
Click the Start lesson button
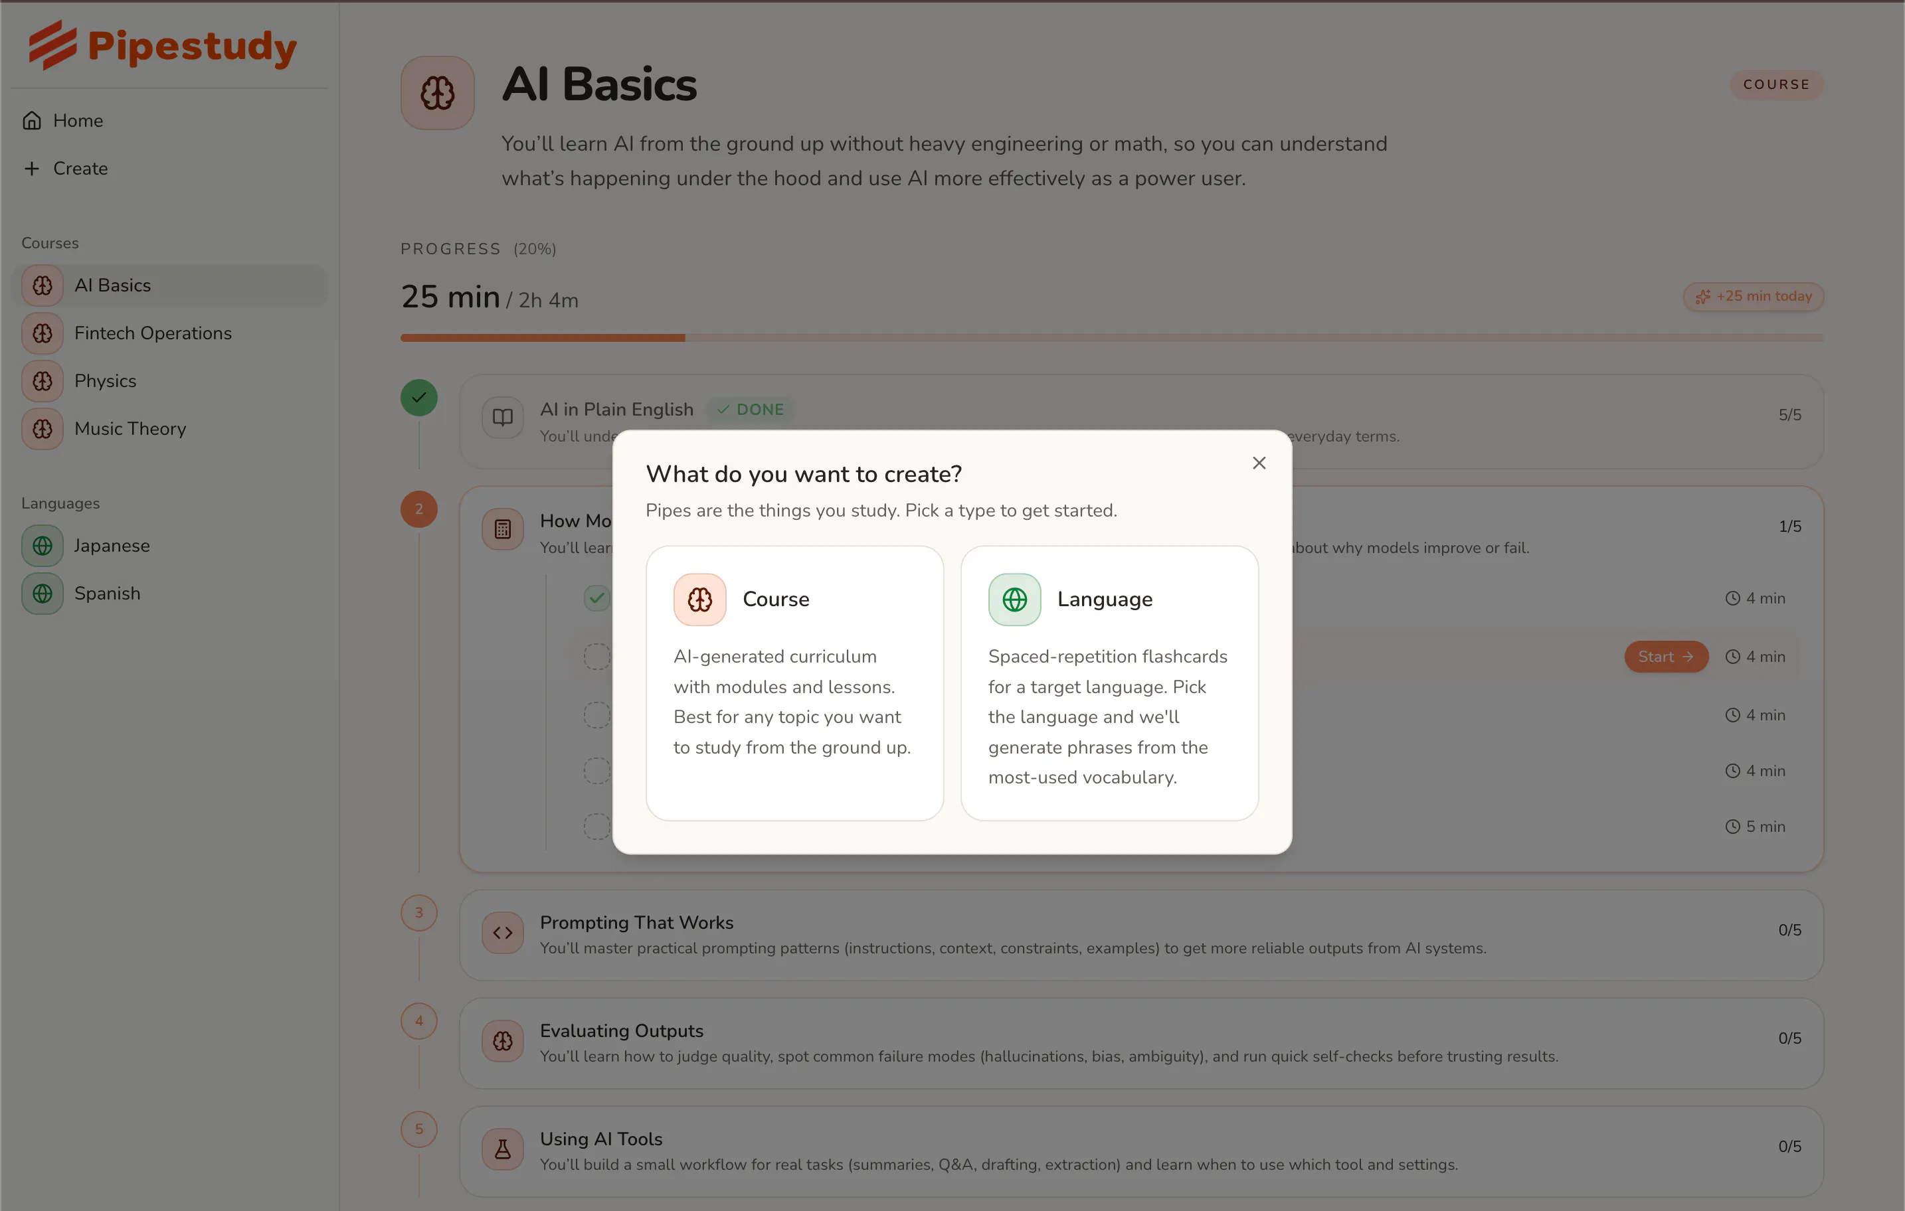(x=1665, y=657)
